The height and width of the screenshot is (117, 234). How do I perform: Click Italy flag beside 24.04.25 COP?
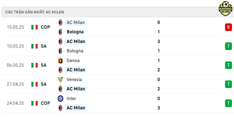(35, 103)
